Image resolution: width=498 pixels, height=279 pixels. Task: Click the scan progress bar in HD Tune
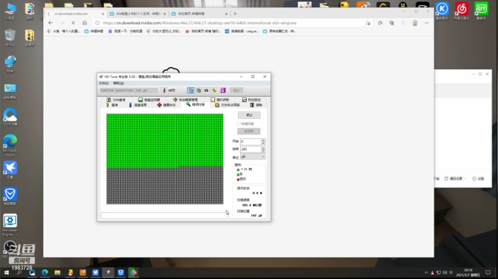point(165,215)
